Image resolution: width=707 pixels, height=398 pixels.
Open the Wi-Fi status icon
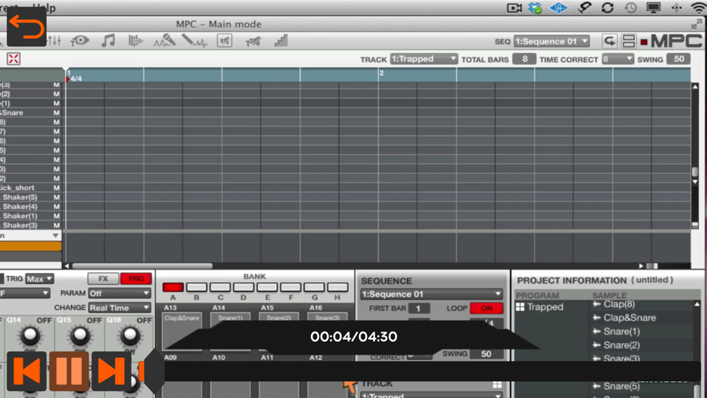pos(698,8)
